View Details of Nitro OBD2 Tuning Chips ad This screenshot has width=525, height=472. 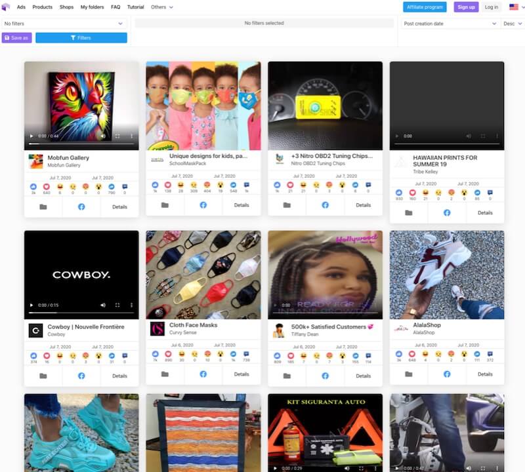364,205
